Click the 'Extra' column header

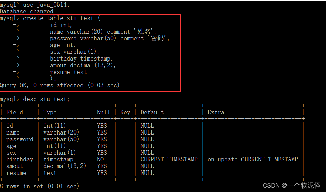pyautogui.click(x=216, y=112)
